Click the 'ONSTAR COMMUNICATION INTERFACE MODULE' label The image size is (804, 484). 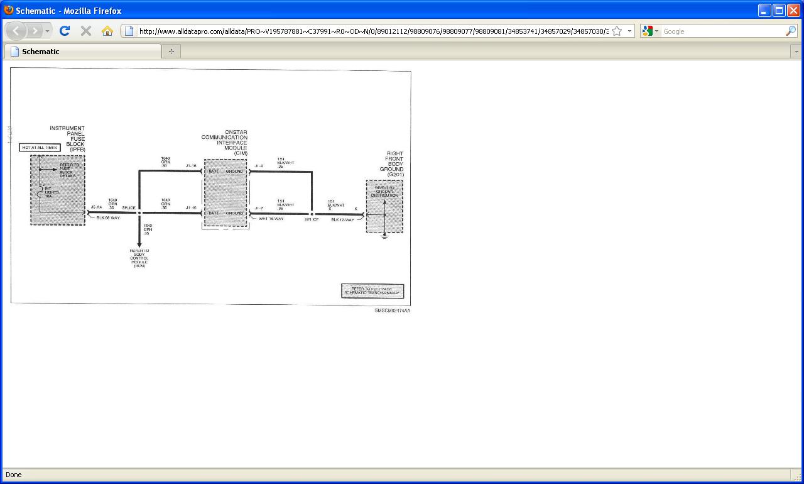224,143
